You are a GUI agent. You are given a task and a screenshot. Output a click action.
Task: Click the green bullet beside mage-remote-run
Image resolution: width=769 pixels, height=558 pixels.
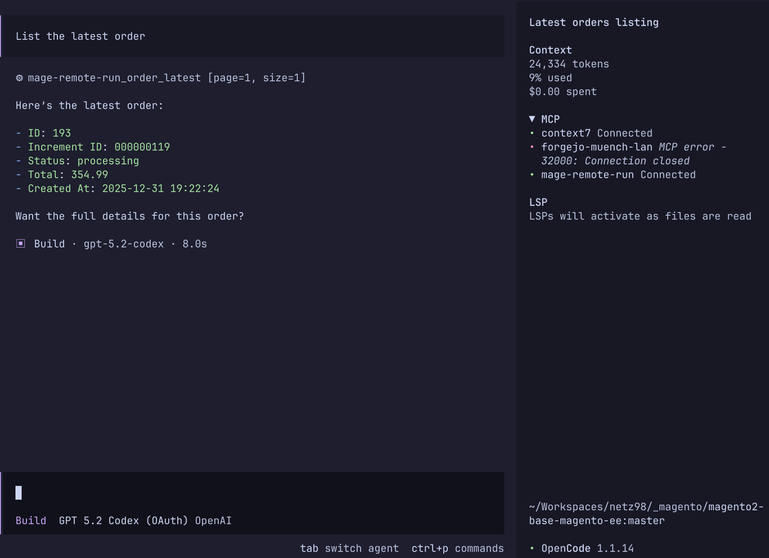[x=533, y=175]
